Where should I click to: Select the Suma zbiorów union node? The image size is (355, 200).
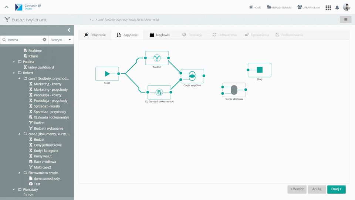click(234, 90)
